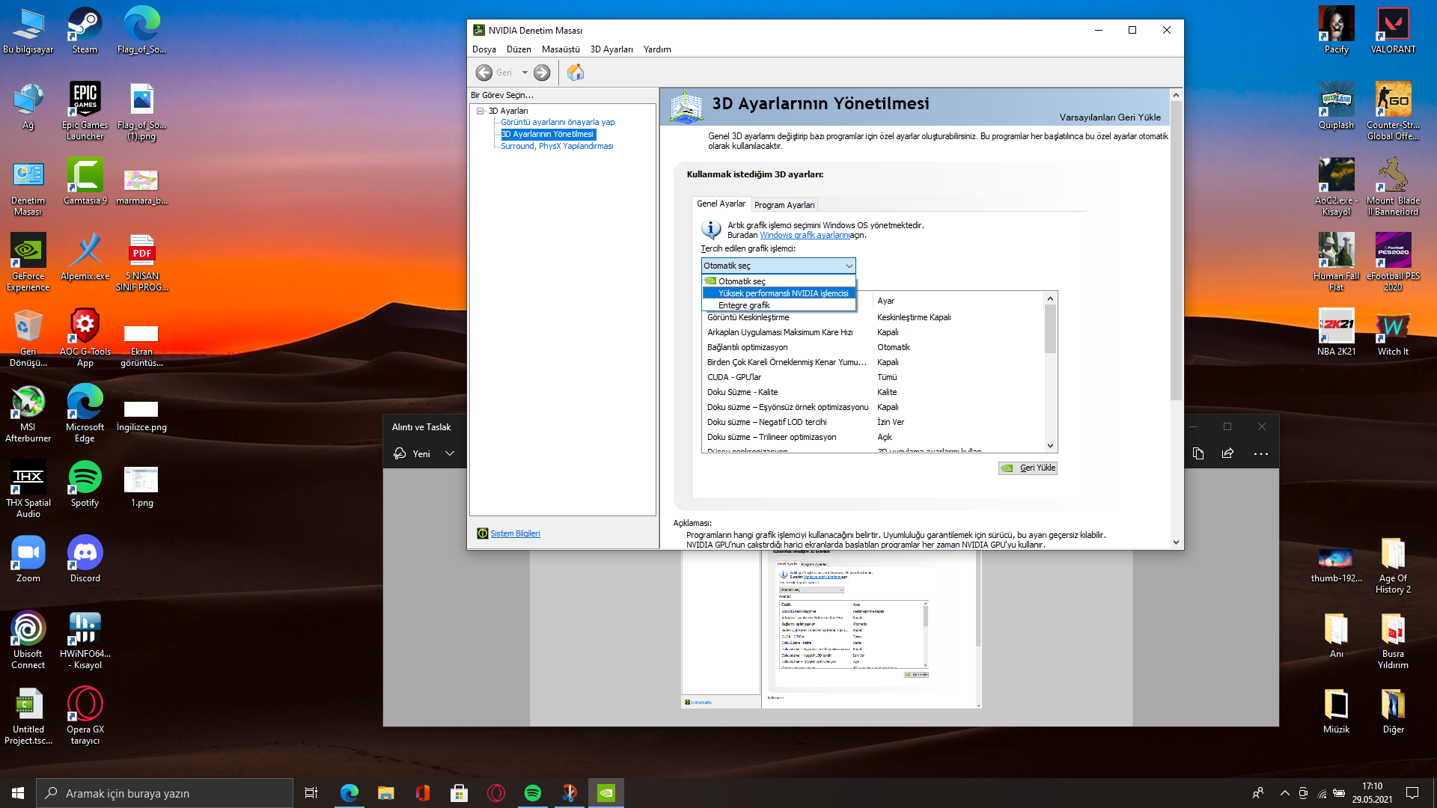Open Spotify from the taskbar

click(532, 793)
